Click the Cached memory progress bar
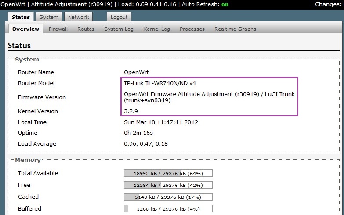This screenshot has width=344, height=215. click(168, 197)
